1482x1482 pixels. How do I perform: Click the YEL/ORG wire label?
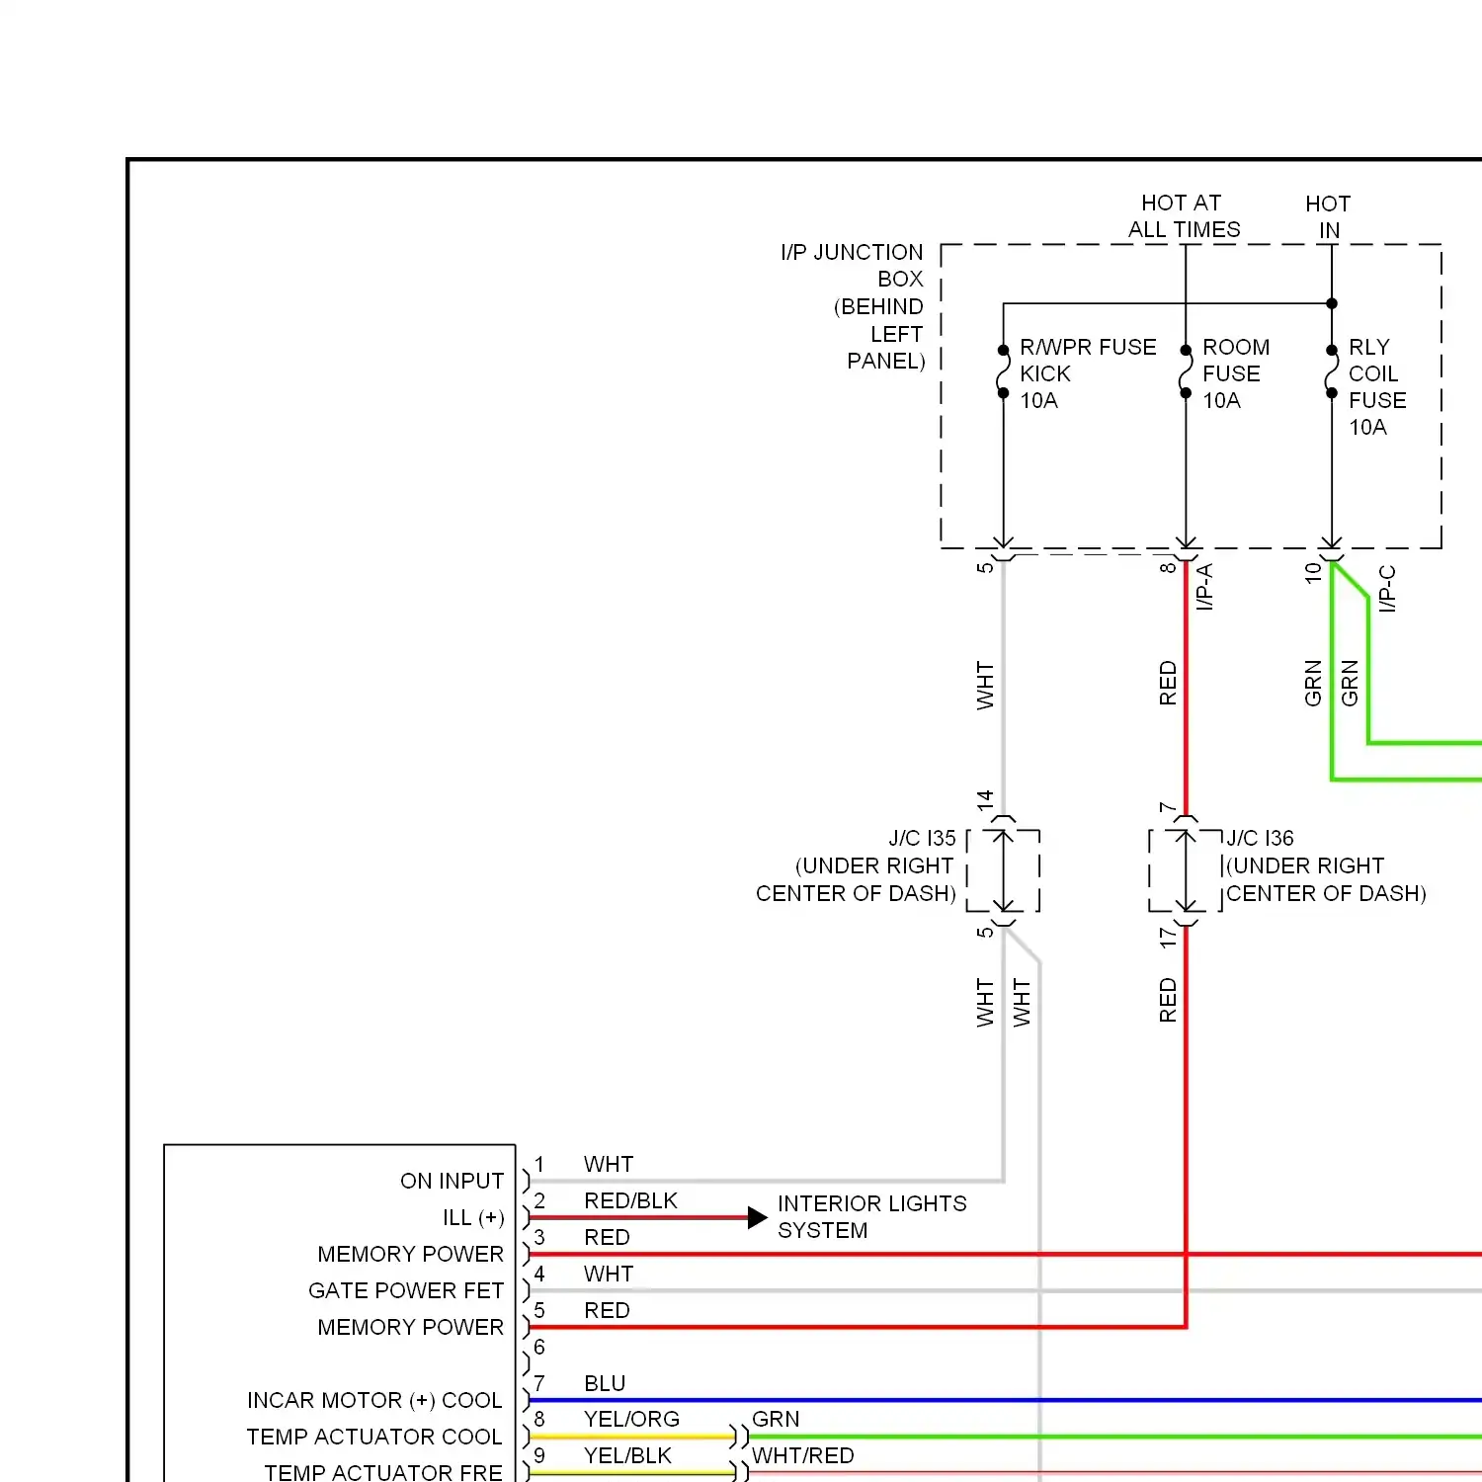tap(631, 1419)
